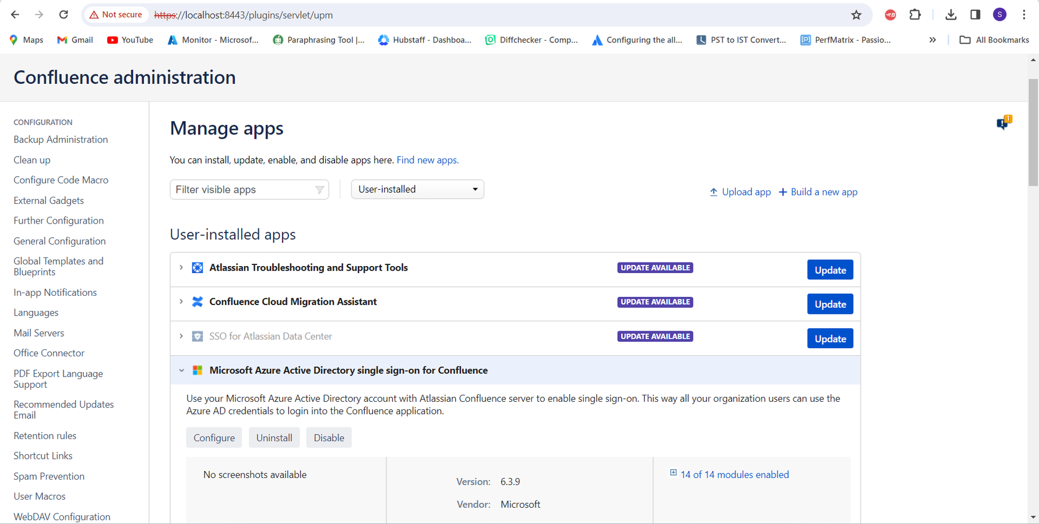This screenshot has width=1039, height=524.
Task: Open the User-installed apps filter dropdown
Action: (x=417, y=189)
